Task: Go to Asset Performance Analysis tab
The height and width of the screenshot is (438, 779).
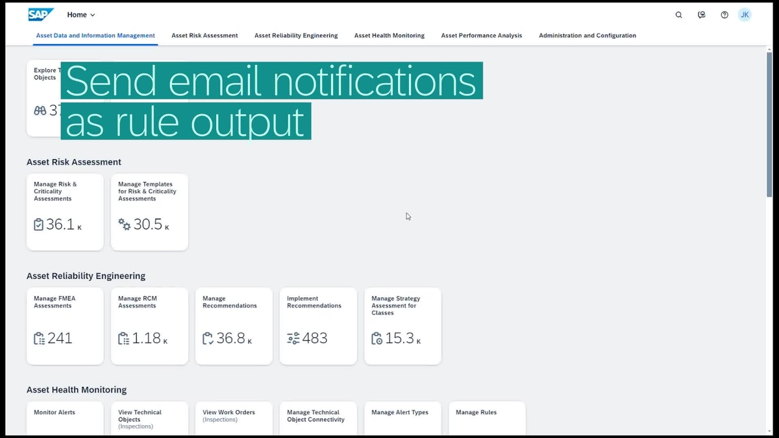Action: (482, 36)
